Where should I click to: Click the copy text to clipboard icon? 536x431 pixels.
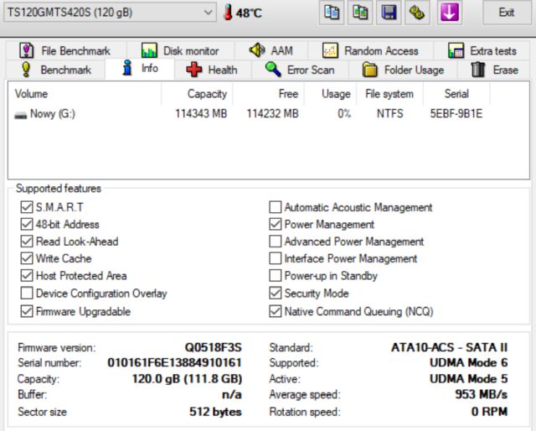pyautogui.click(x=332, y=13)
